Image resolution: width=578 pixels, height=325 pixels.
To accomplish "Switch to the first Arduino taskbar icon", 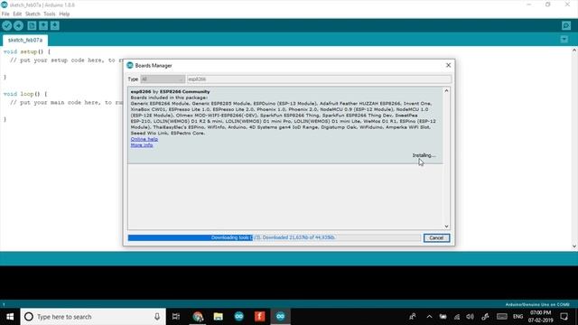I will tap(238, 317).
